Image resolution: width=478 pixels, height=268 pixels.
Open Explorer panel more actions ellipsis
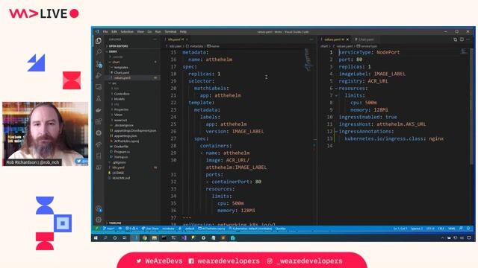tap(155, 39)
